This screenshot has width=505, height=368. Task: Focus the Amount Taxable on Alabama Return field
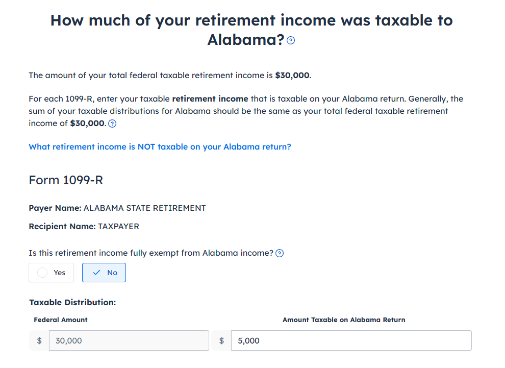(351, 340)
